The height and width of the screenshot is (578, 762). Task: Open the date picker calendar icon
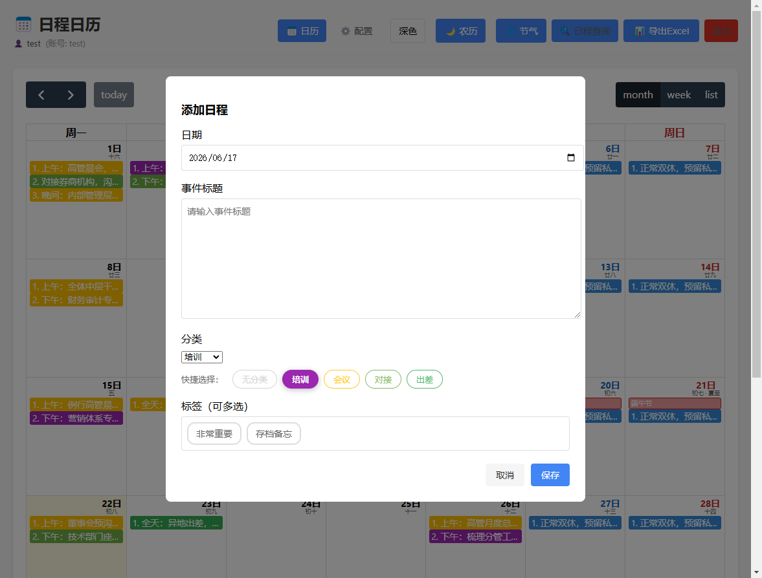(x=571, y=158)
